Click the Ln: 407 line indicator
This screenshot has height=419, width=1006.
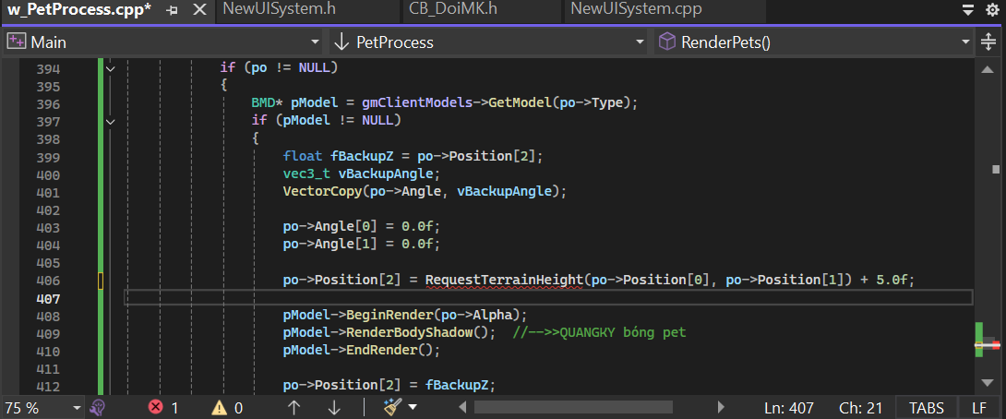[789, 407]
